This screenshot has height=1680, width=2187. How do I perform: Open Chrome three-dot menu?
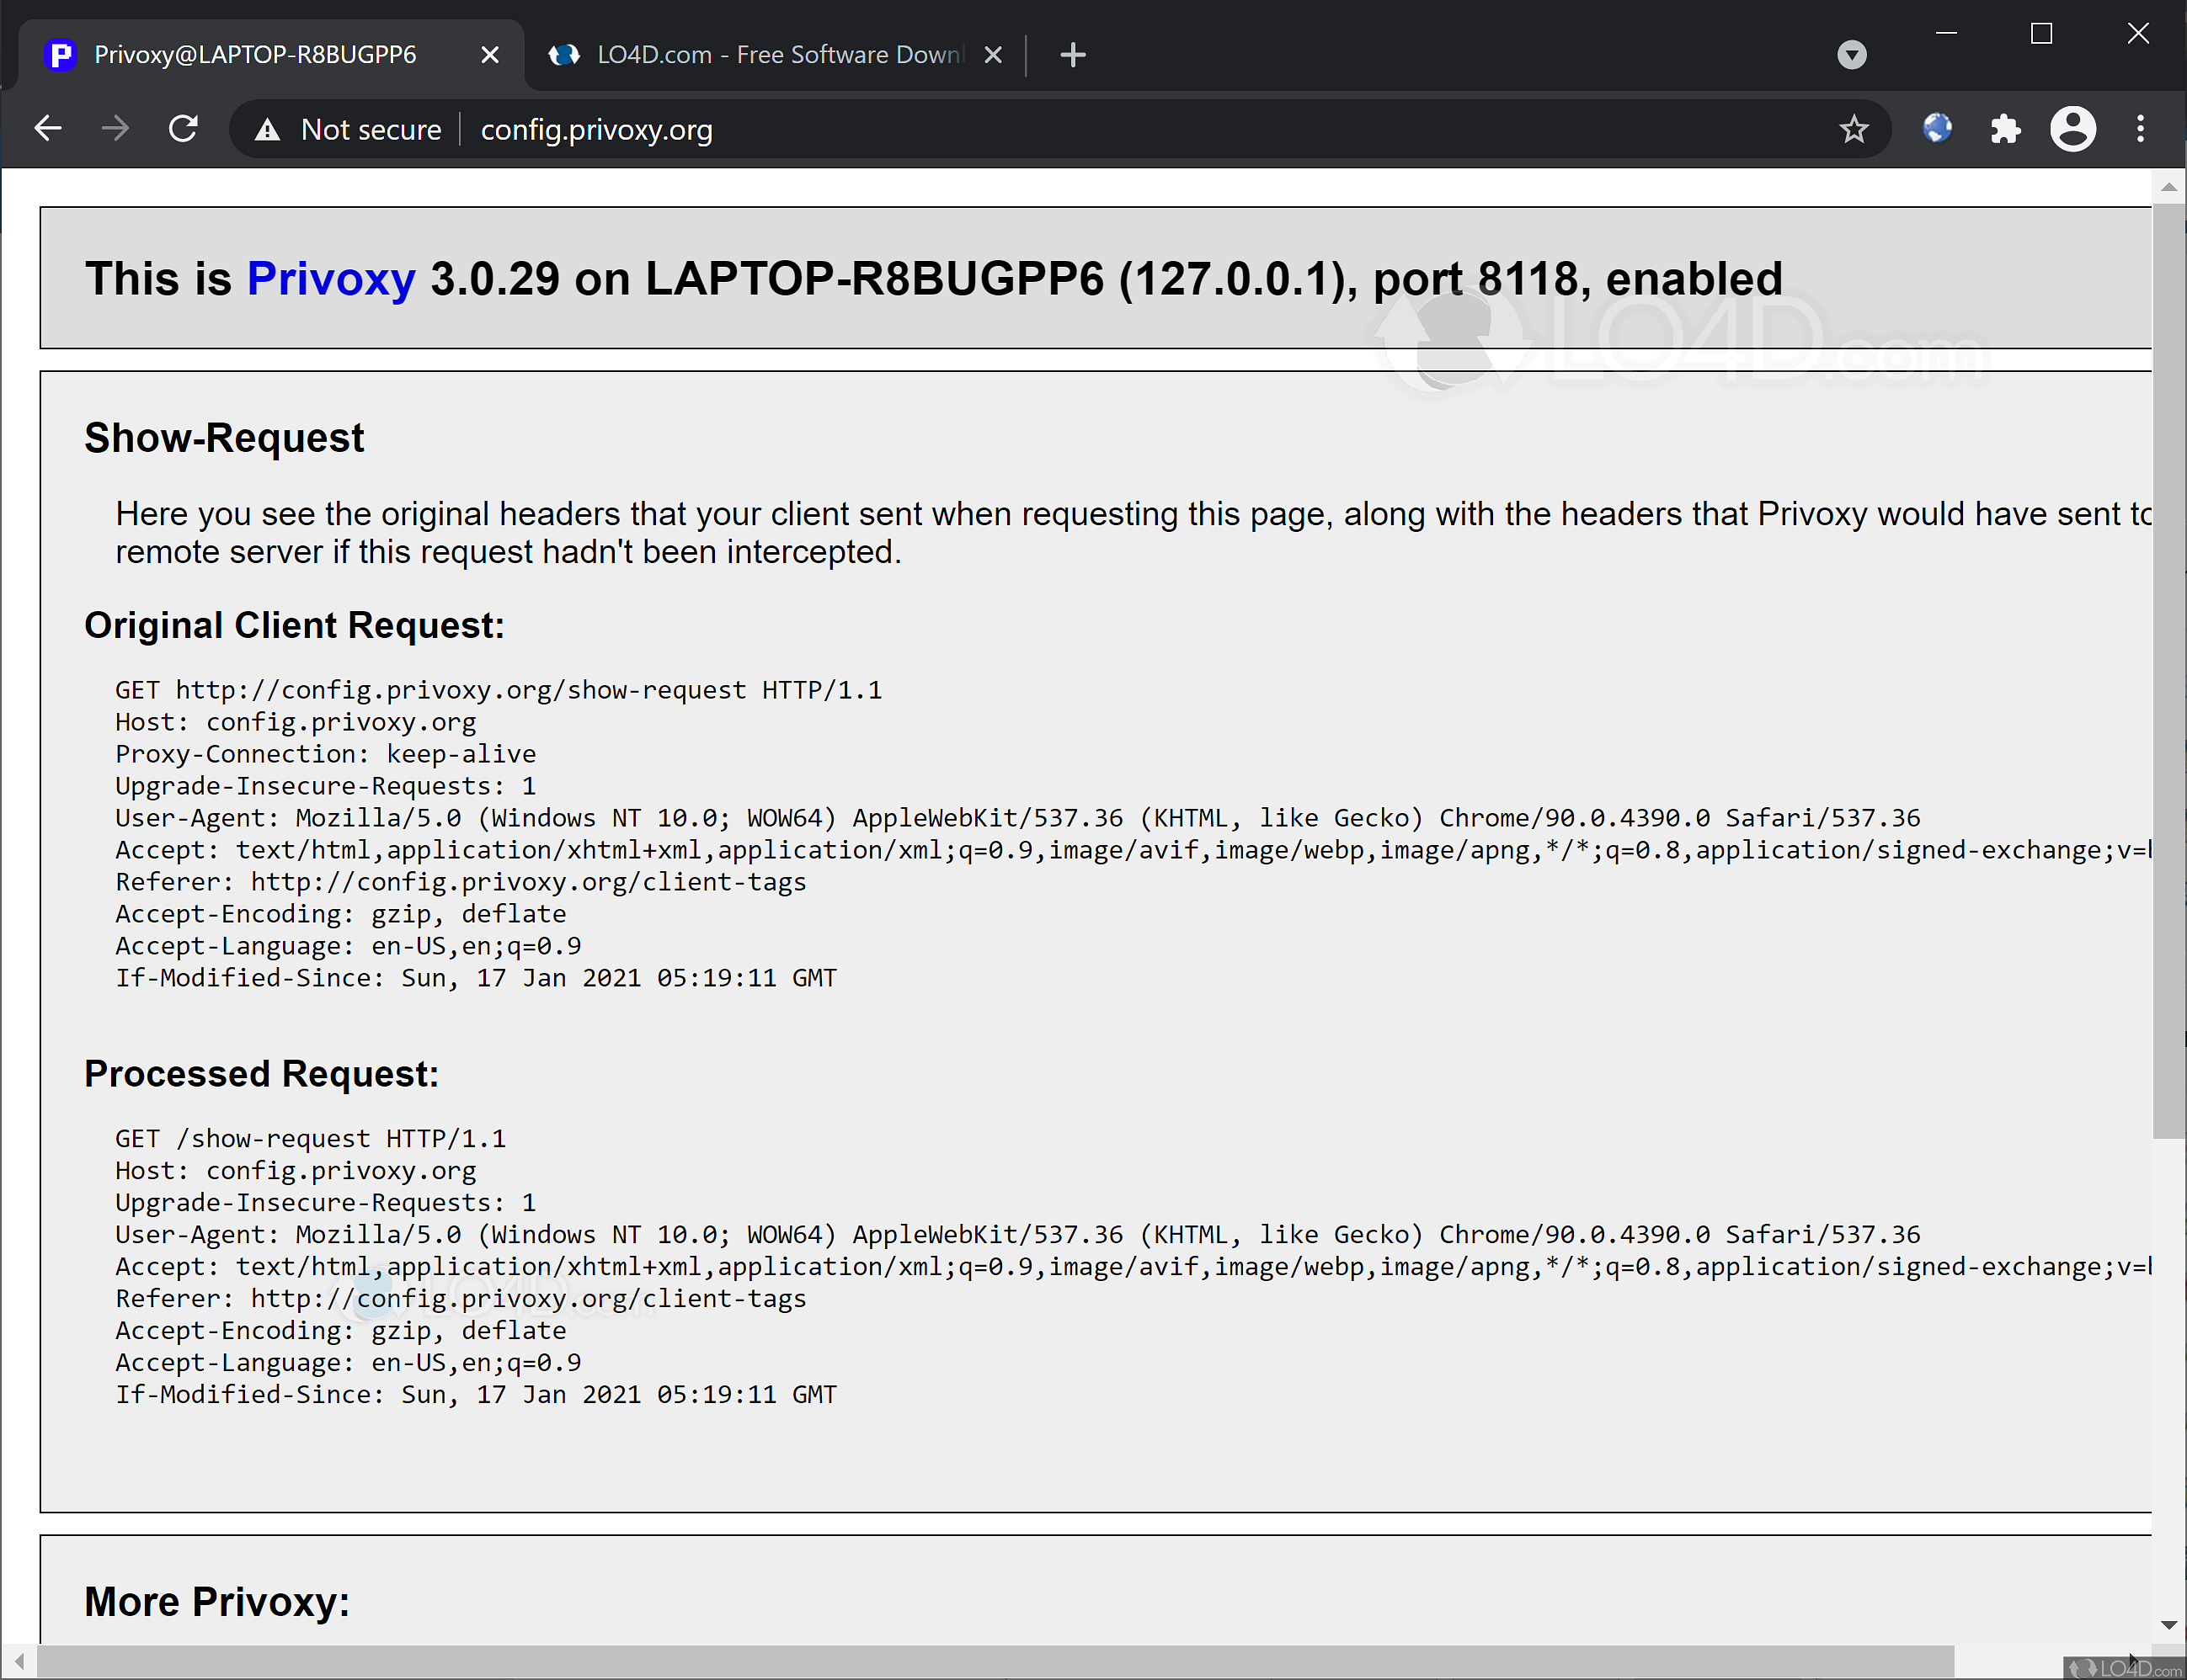tap(2140, 129)
